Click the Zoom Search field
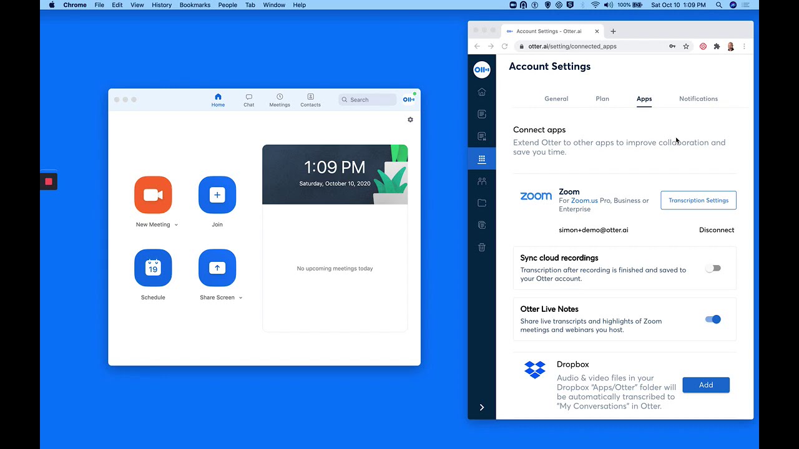The image size is (799, 449). point(368,100)
